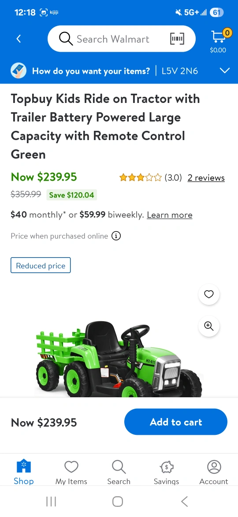Viewport: 238px width, 517px height.
Task: Open the shopping cart showing $0.00
Action: point(219,41)
